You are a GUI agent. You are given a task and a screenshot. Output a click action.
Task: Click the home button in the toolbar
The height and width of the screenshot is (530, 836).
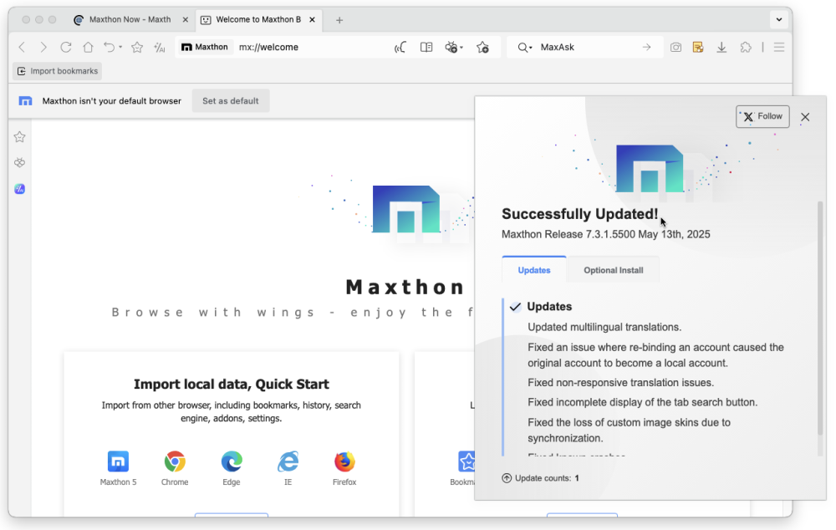88,48
